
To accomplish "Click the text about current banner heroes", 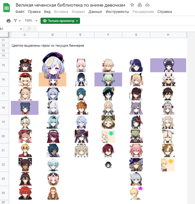I will click(48, 46).
